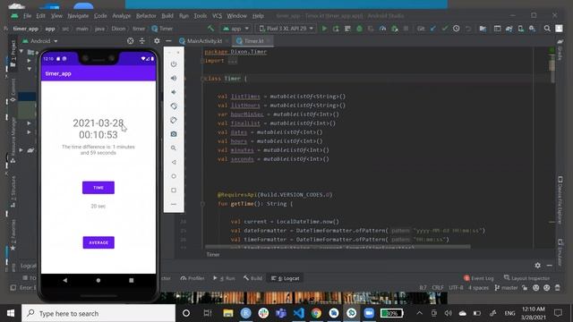Open the Event Log
Image resolution: width=573 pixels, height=322 pixels.
click(479, 278)
